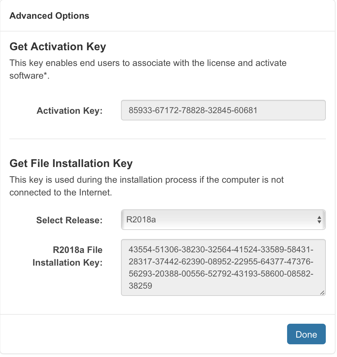Screen dimensions: 337x357
Task: Click the activation key description paragraph
Action: (x=148, y=69)
